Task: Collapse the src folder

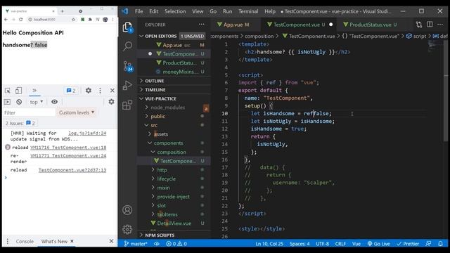Action: click(174, 125)
